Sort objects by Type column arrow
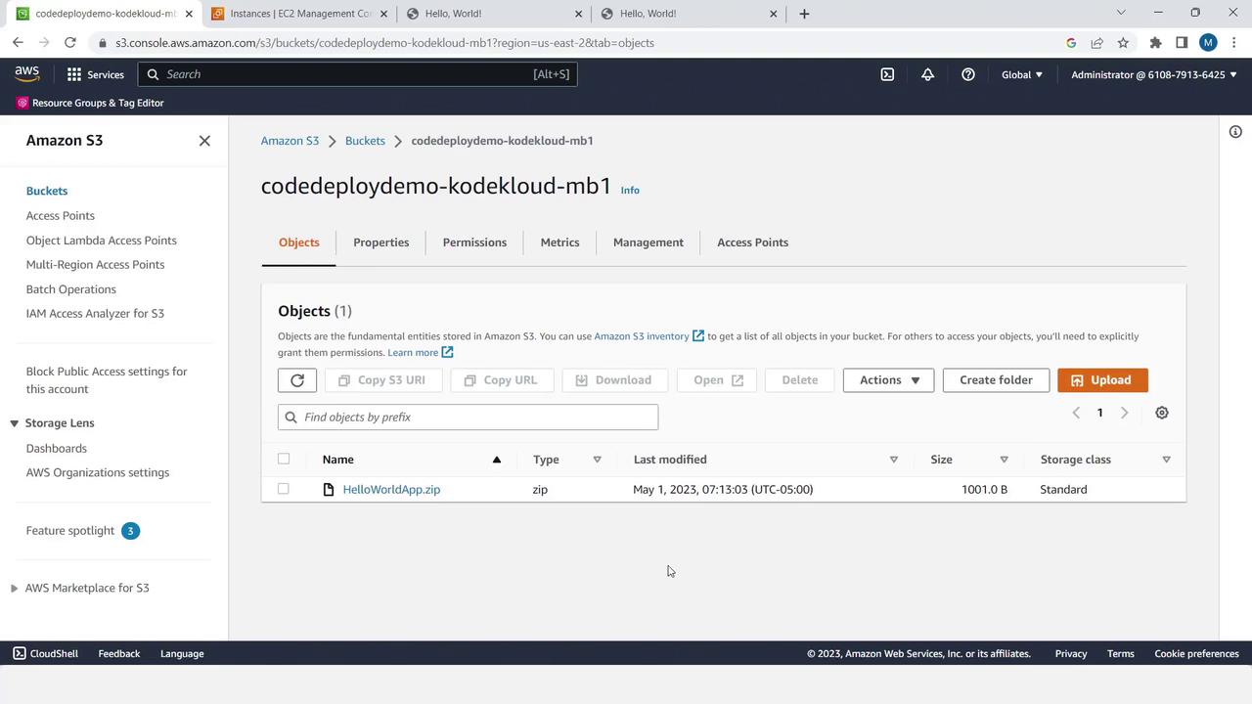 pyautogui.click(x=597, y=460)
